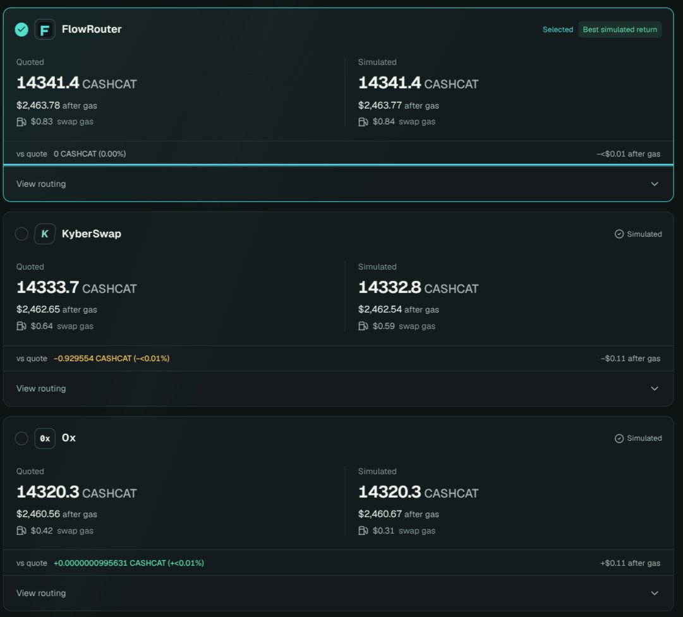Click $2,463.78 after gas value

tap(57, 105)
